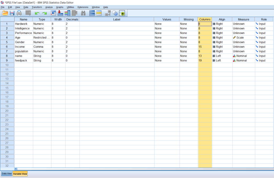Switch to the Data View tab
This screenshot has width=274, height=178.
coord(6,173)
